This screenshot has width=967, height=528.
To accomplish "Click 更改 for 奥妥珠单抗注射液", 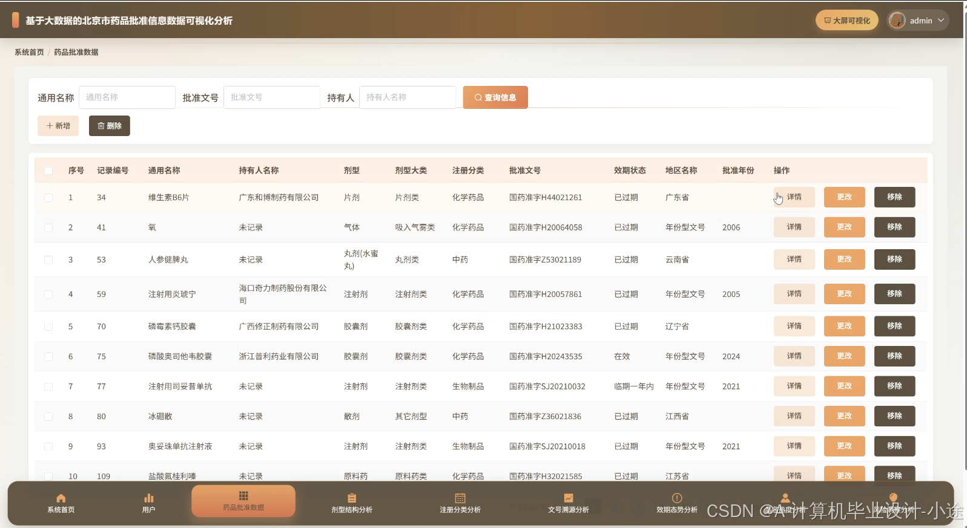I will pos(845,446).
